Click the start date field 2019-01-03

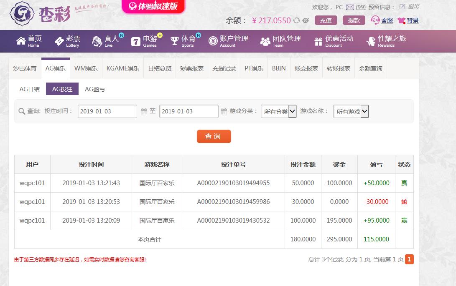107,111
